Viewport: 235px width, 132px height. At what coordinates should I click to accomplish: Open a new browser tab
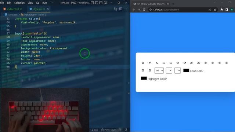point(174,4)
